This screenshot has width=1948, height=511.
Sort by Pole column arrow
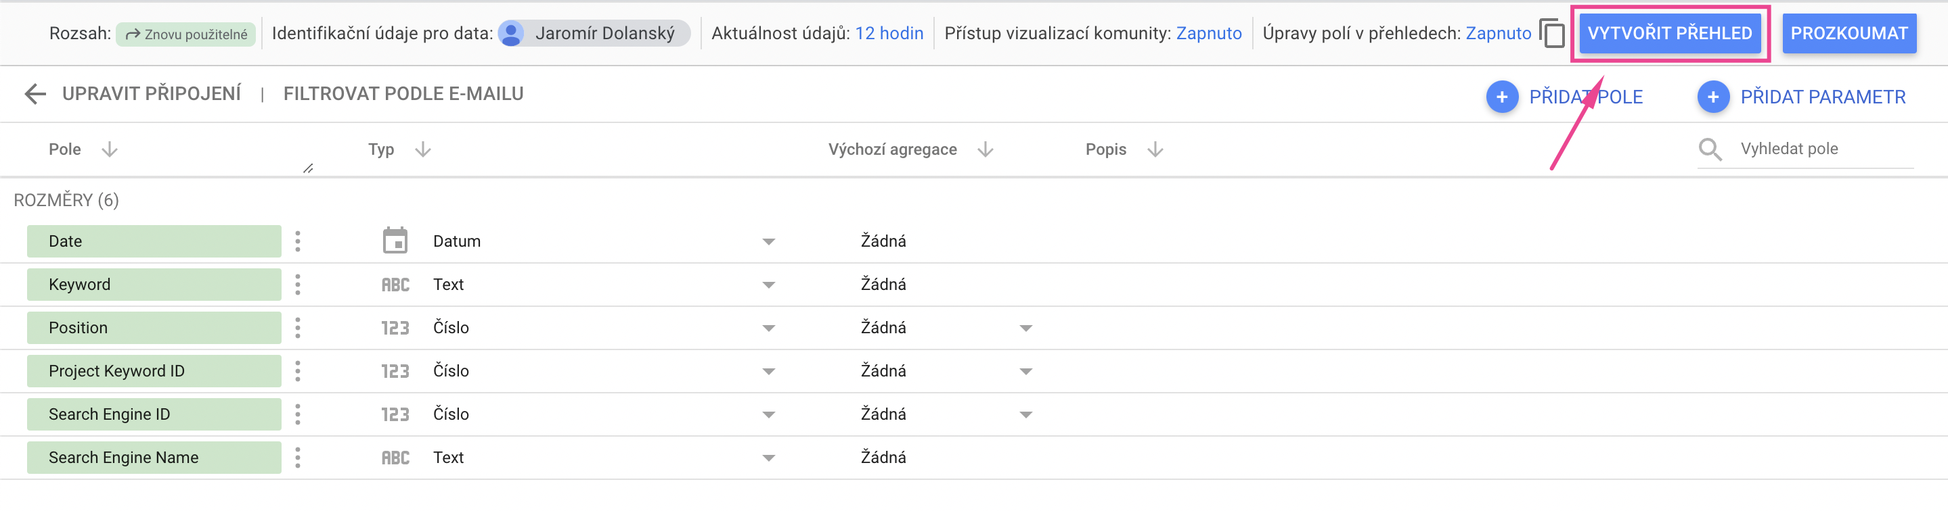[110, 149]
